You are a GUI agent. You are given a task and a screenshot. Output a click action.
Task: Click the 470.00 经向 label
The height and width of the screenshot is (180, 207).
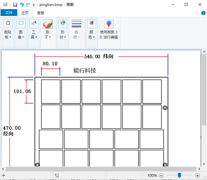[12, 131]
